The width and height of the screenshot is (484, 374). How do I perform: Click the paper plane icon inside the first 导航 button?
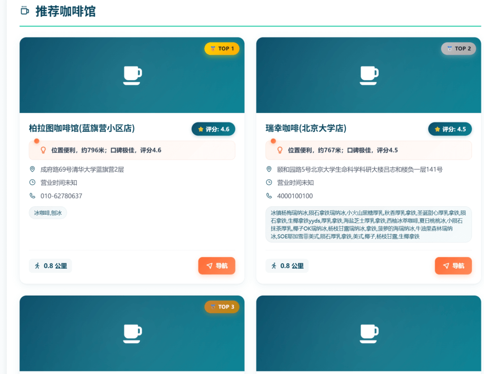[x=208, y=265]
